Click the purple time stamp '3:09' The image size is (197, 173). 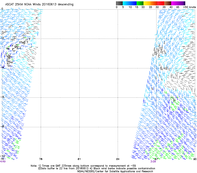[x=153, y=162]
